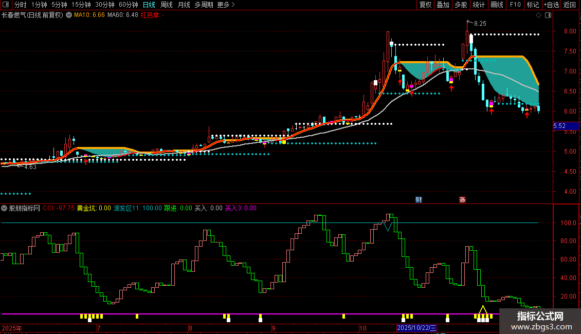Expand main chart indicator settings circle icon
This screenshot has width=581, height=334.
pos(69,15)
